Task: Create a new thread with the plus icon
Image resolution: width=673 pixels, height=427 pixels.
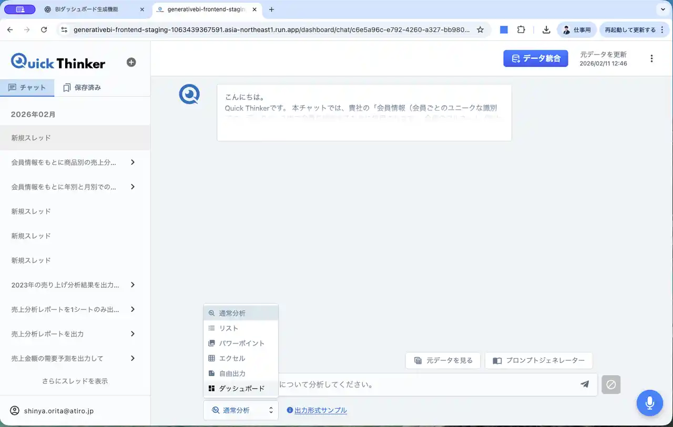Action: pyautogui.click(x=130, y=62)
